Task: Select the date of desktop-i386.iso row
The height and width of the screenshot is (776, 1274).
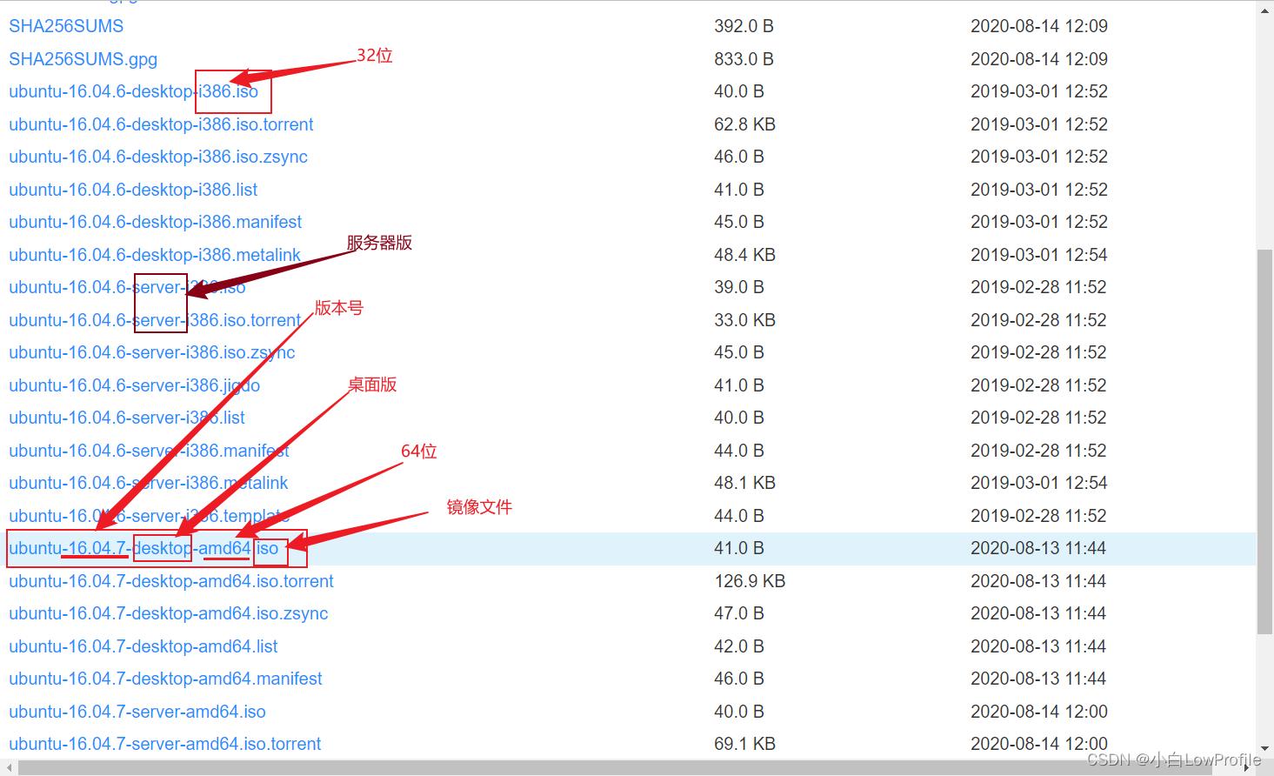Action: click(1039, 91)
